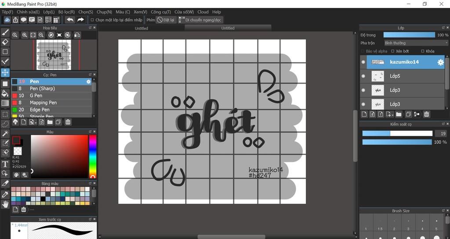Select the 'G Pen' brush
Screen dimensions: 450x239
pyautogui.click(x=51, y=96)
